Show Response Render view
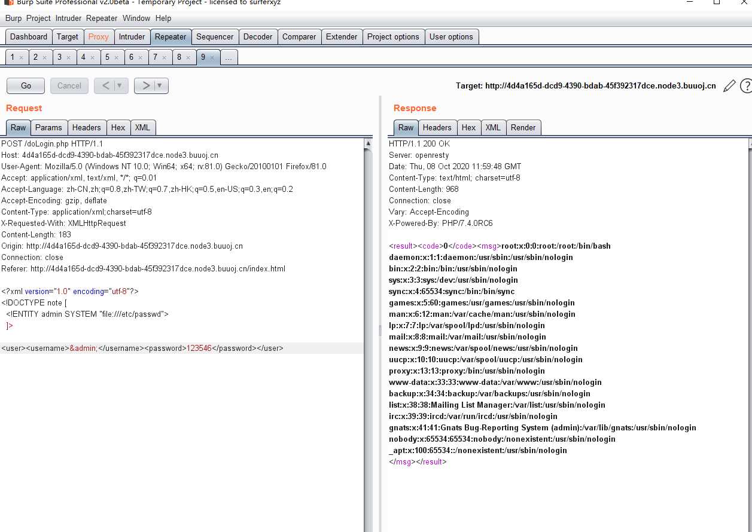The height and width of the screenshot is (532, 752). (x=523, y=127)
